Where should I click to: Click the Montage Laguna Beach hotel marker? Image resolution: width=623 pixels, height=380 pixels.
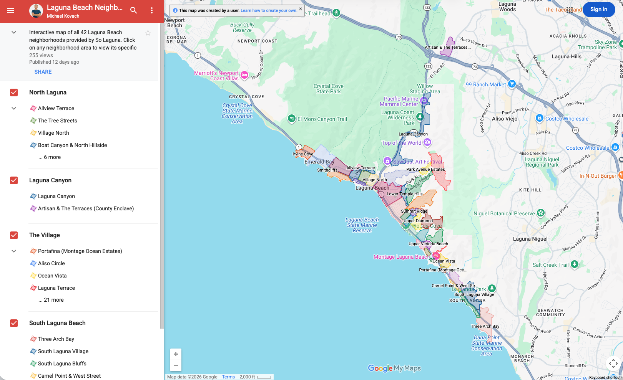436,255
